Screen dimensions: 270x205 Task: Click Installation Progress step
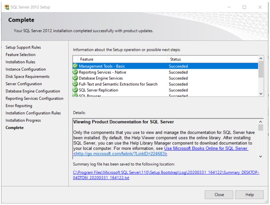[x=23, y=120]
